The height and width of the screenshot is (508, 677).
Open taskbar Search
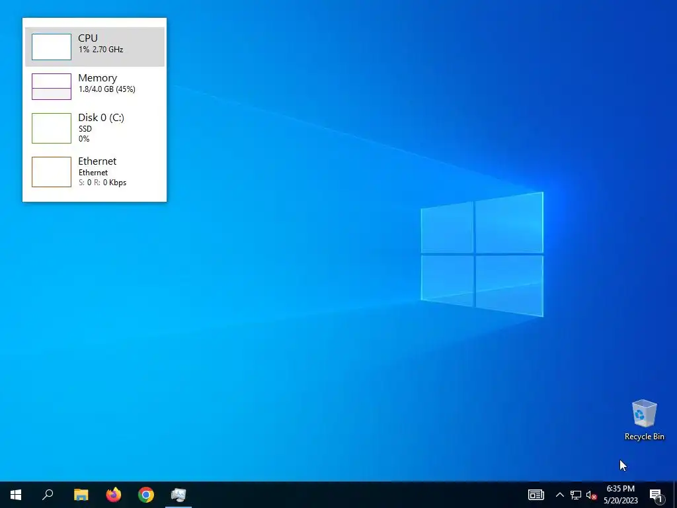click(48, 495)
